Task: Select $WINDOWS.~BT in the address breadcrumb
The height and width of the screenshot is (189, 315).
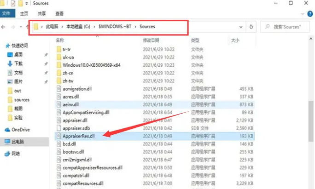Action: pos(115,27)
